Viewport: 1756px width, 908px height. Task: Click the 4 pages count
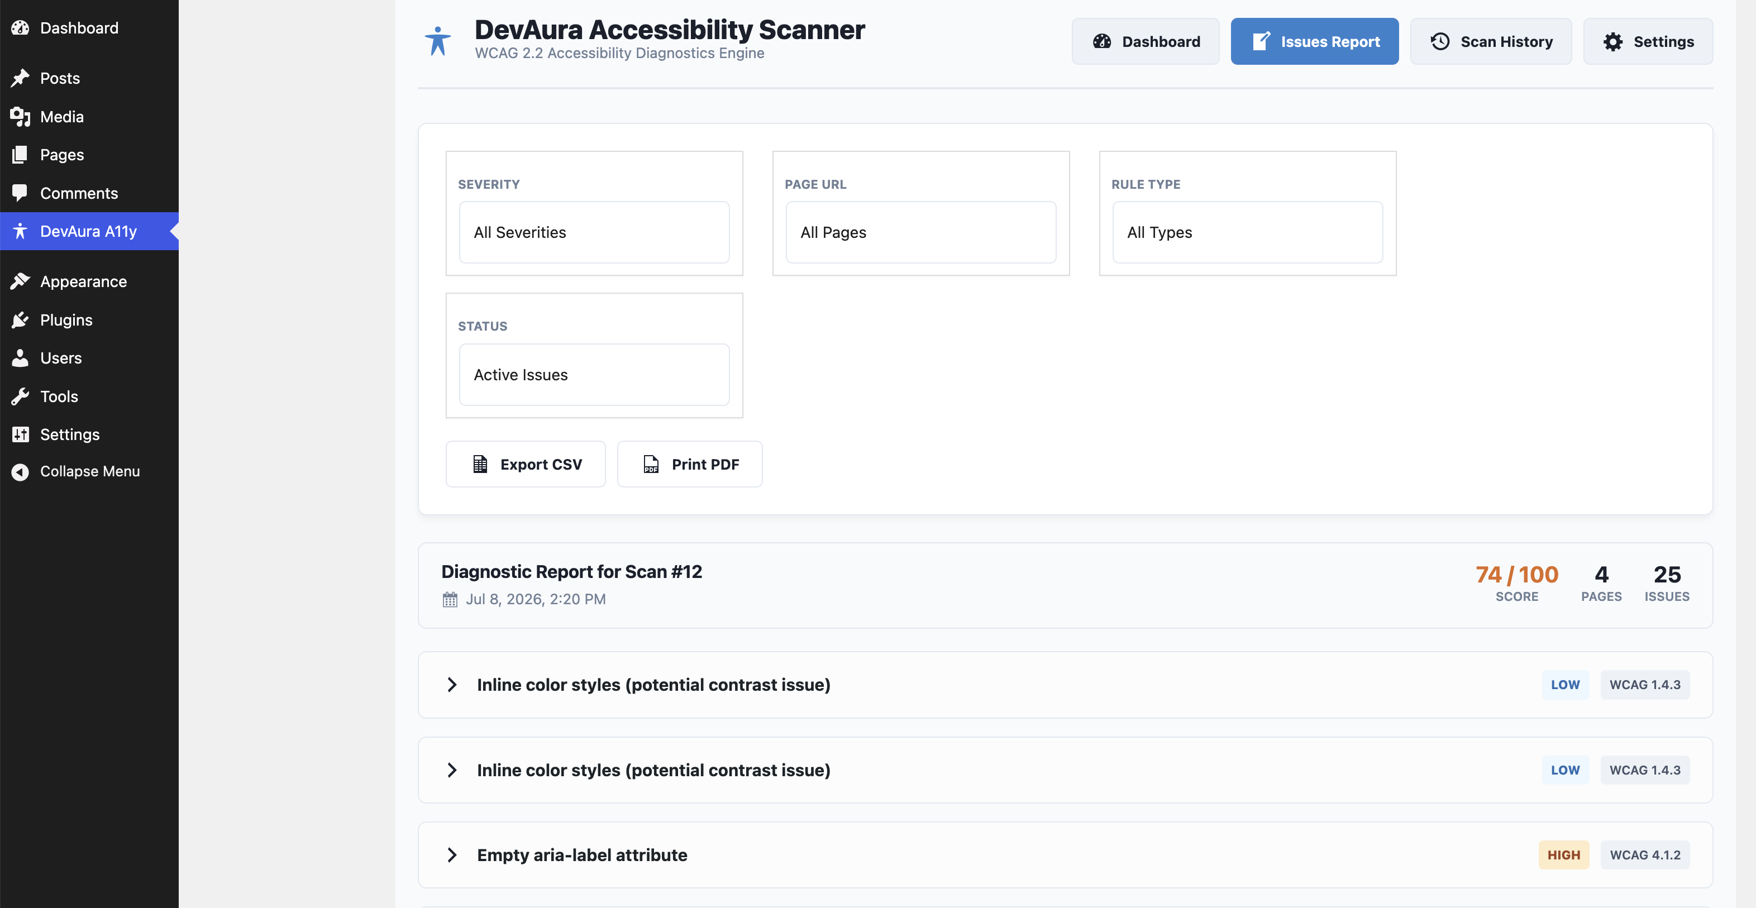tap(1601, 575)
